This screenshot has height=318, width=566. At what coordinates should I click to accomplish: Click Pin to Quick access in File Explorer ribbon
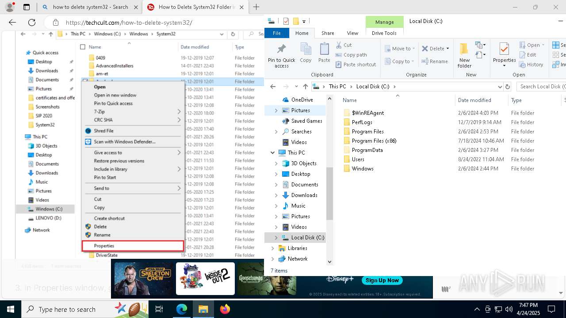[x=281, y=56]
